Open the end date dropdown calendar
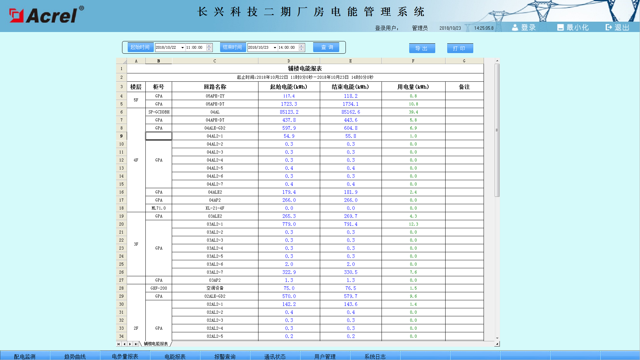The height and width of the screenshot is (360, 640). click(x=275, y=48)
